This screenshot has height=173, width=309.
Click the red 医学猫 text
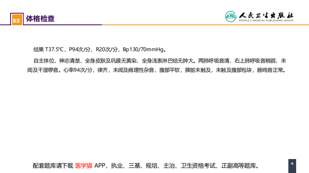click(x=84, y=166)
